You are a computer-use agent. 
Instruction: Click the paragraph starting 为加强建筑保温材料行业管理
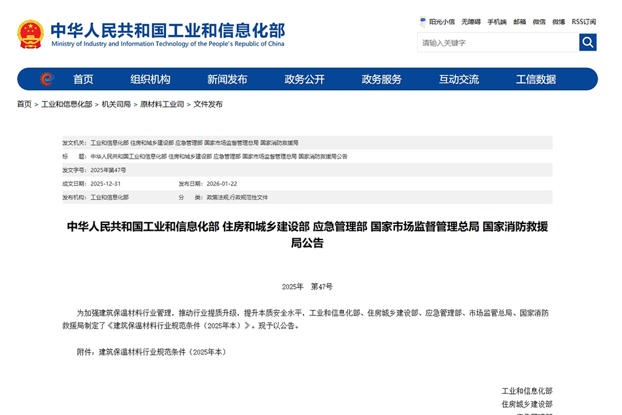[305, 319]
